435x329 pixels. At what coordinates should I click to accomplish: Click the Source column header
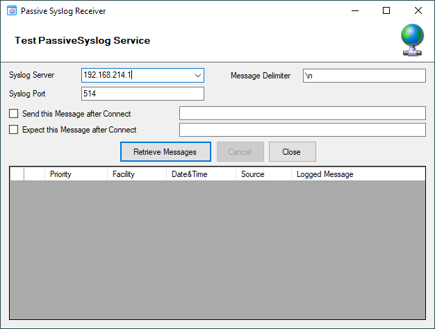coord(263,174)
